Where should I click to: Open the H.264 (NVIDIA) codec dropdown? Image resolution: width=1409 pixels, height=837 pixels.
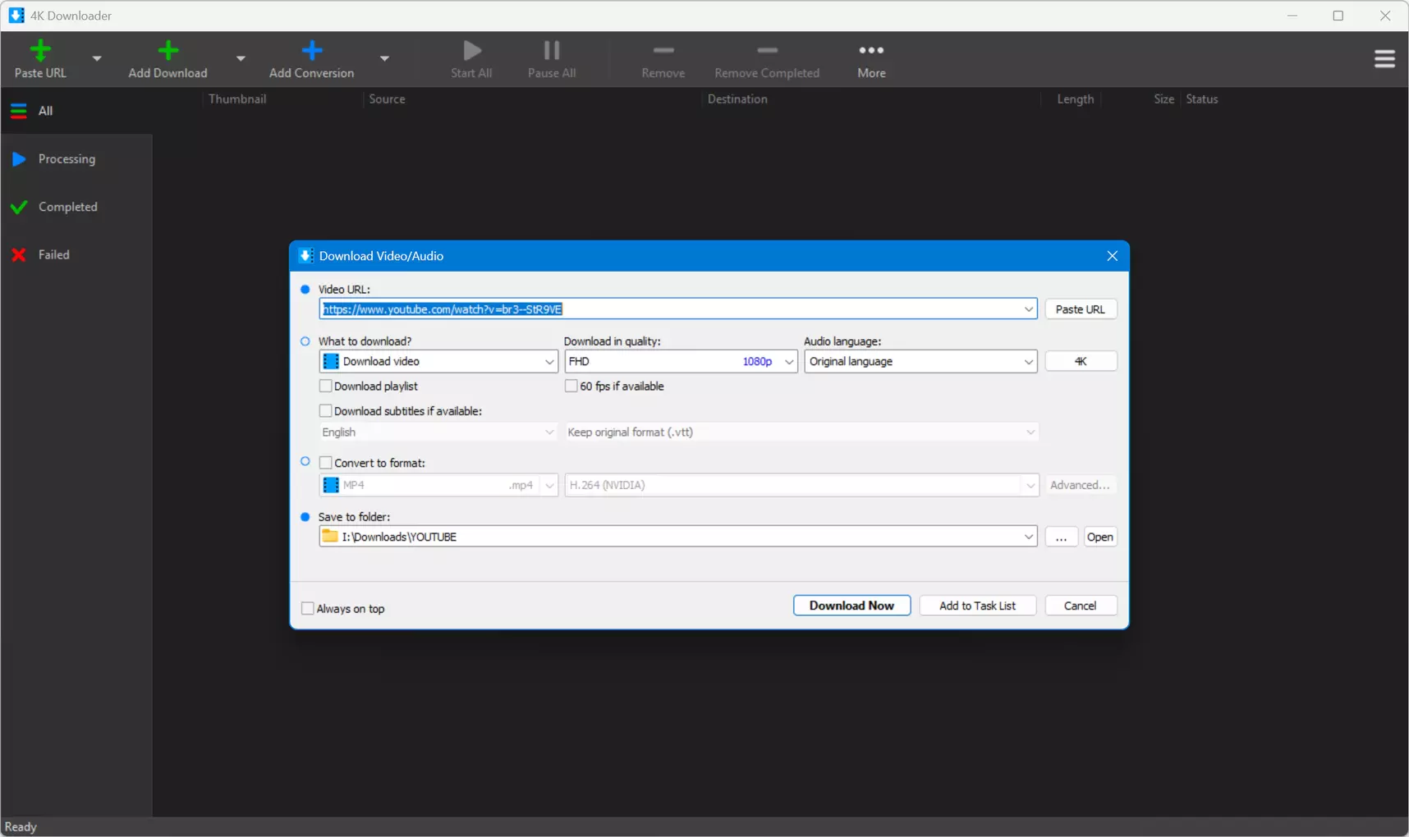click(x=801, y=485)
